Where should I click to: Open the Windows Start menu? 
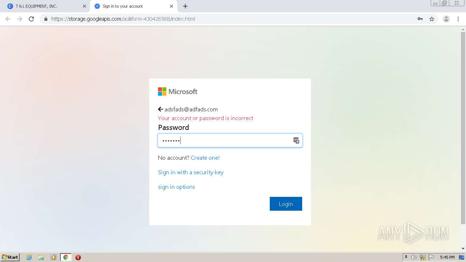point(10,257)
